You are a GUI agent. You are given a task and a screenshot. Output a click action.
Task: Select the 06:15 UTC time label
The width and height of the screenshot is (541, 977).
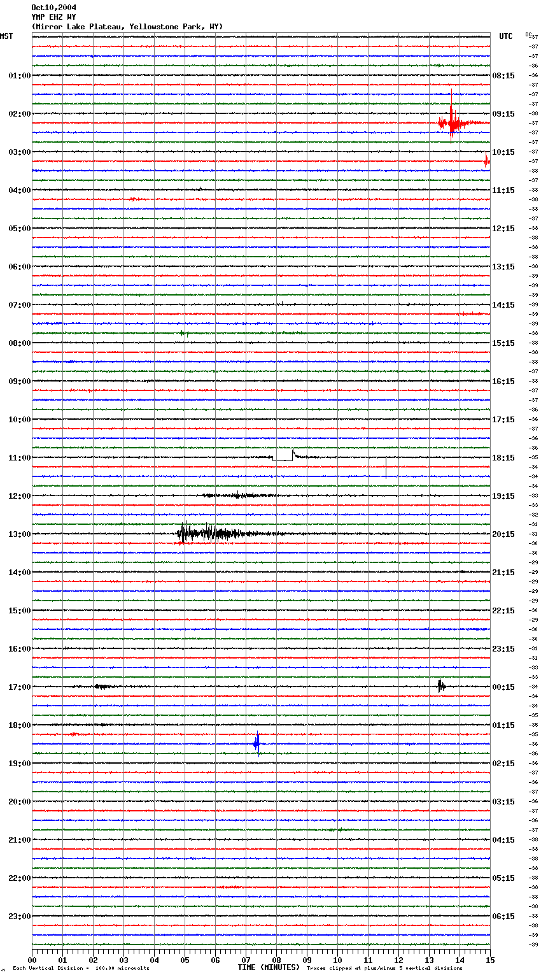pos(503,916)
